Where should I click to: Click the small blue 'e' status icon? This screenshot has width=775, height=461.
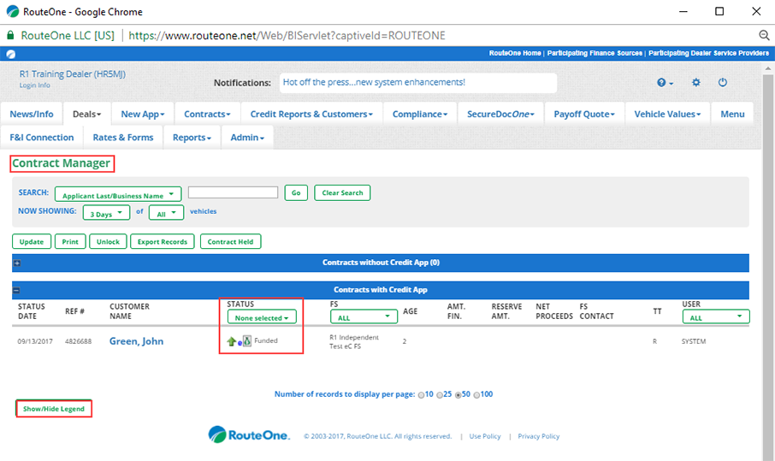(x=240, y=343)
